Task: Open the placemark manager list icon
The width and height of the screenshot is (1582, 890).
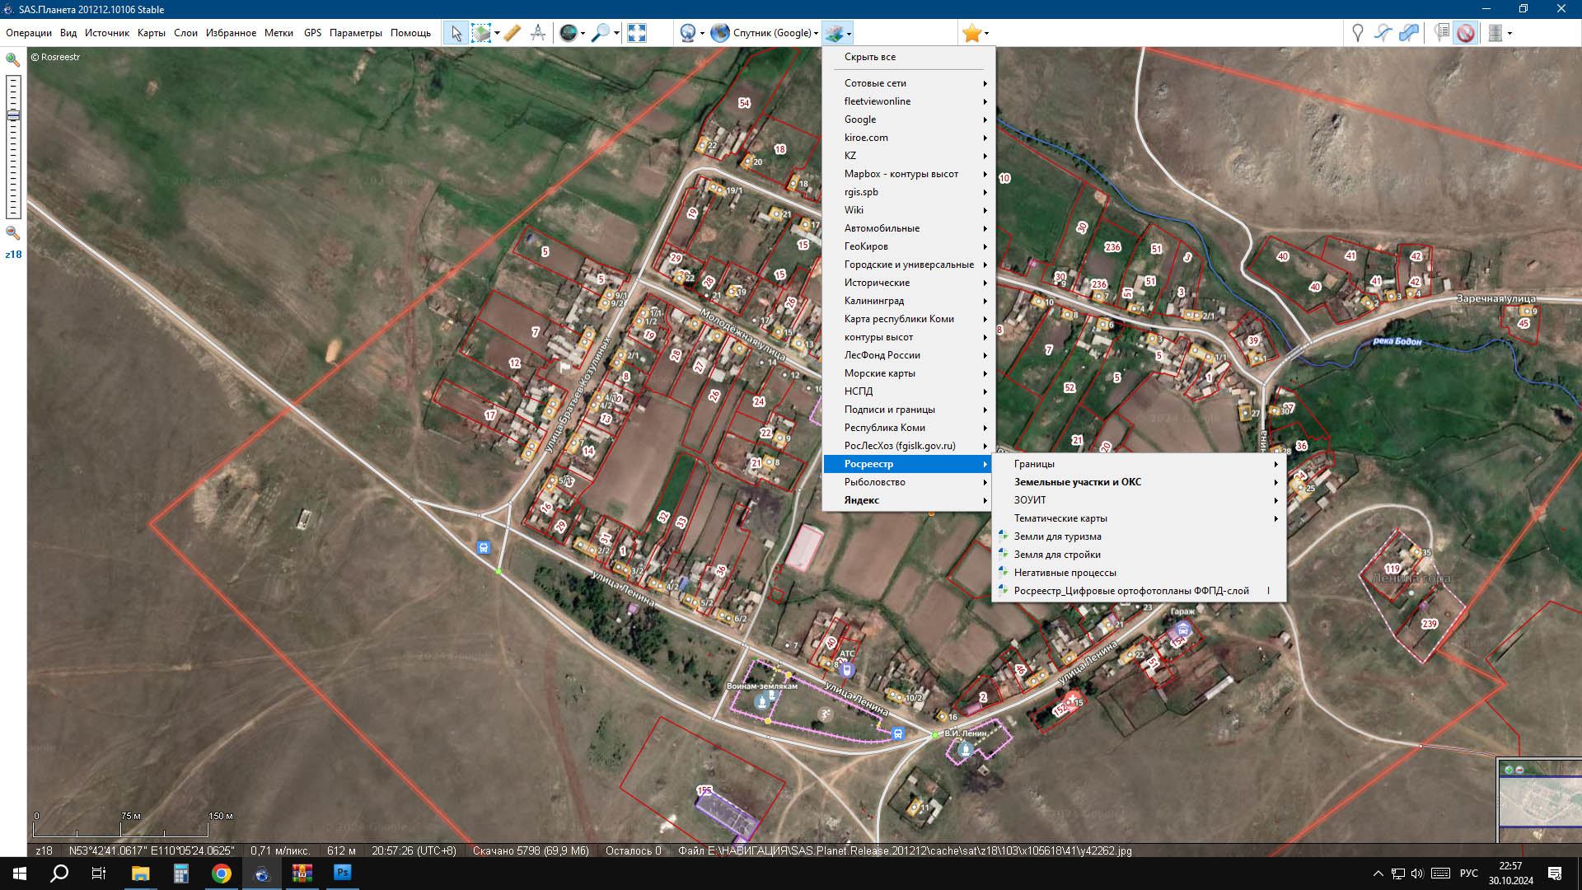Action: [1441, 33]
